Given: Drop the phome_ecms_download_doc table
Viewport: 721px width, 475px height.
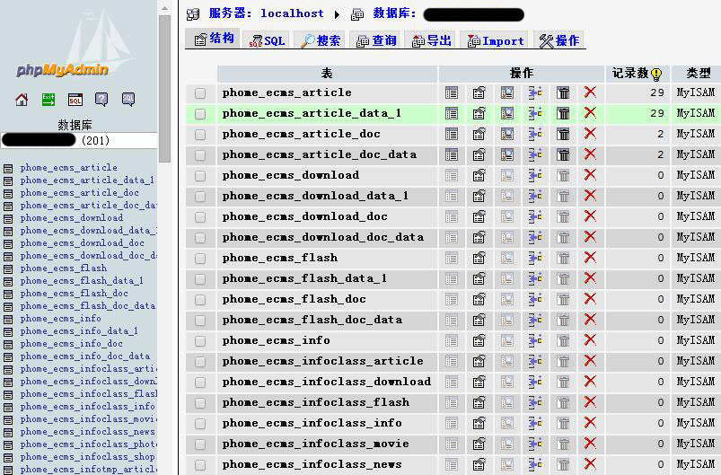Looking at the screenshot, I should (x=590, y=216).
